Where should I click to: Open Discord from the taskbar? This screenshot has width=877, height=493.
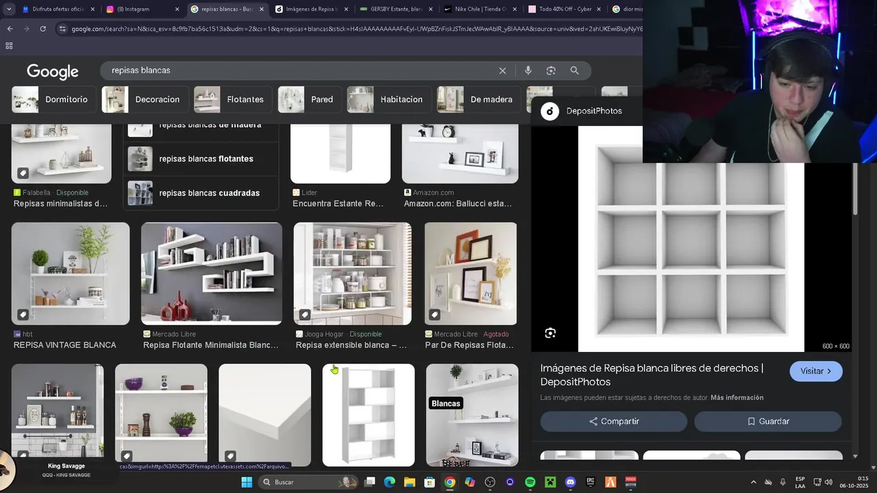point(571,482)
